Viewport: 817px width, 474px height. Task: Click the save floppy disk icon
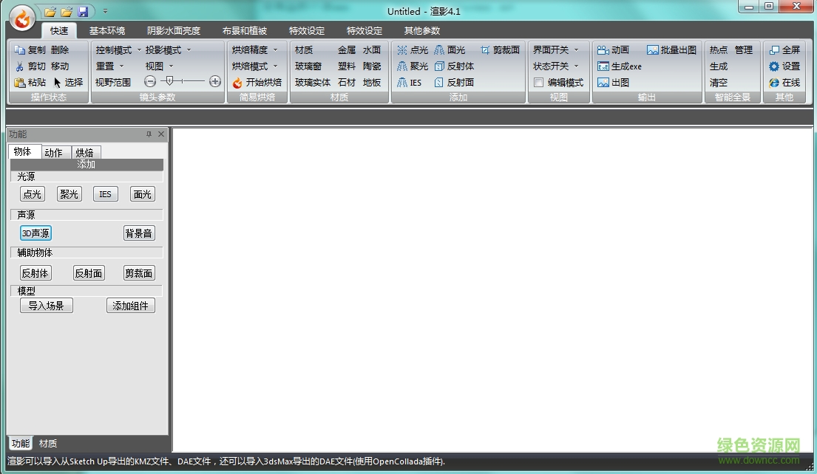pyautogui.click(x=83, y=12)
